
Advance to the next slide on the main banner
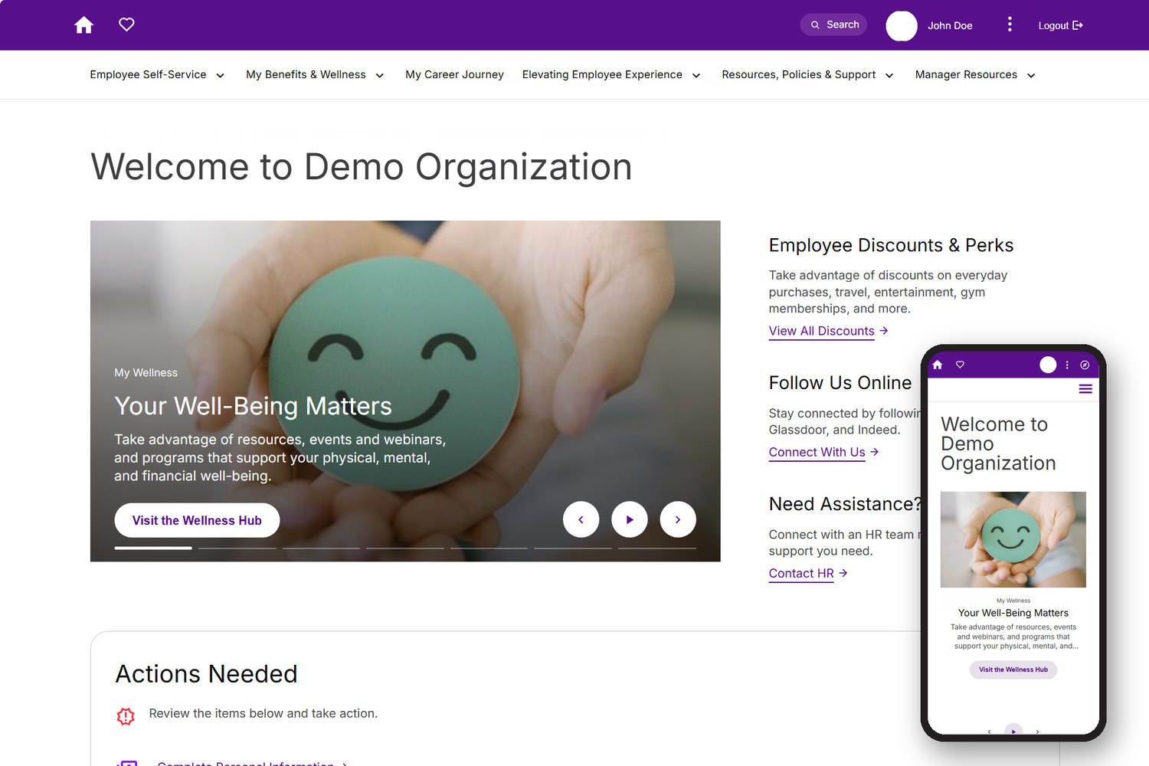(x=678, y=519)
